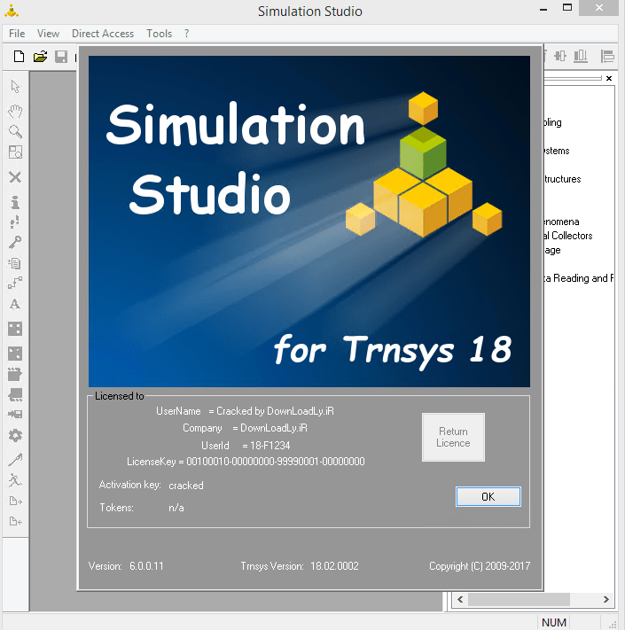Click the Return Licence button
This screenshot has width=625, height=630.
point(453,437)
